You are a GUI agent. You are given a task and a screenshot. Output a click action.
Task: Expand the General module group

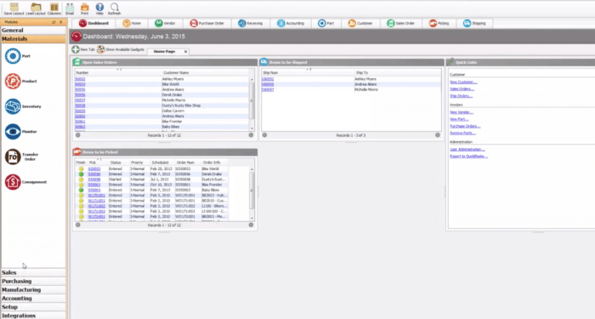(33, 30)
